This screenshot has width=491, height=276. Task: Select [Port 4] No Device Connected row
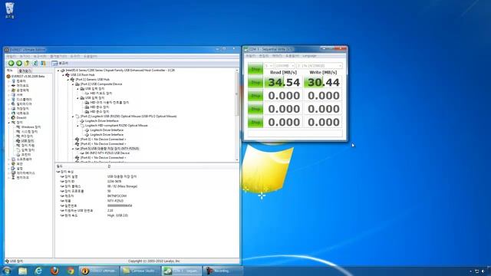(103, 144)
